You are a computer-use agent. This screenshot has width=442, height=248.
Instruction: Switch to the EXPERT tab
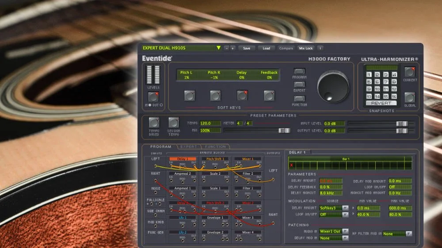189,147
